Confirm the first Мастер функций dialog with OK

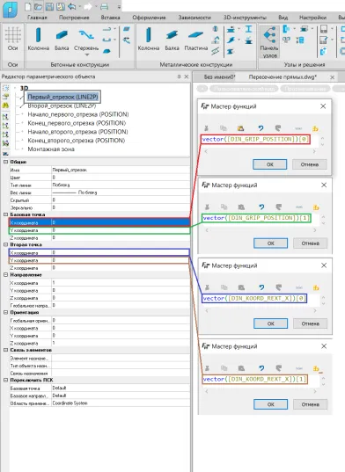coord(269,164)
